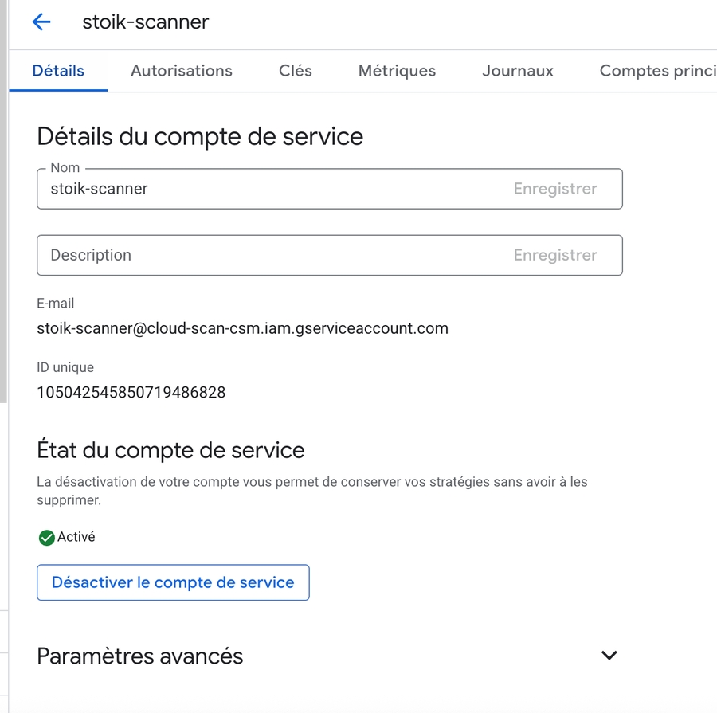
Task: Click the green Activé checkmark icon
Action: [47, 538]
